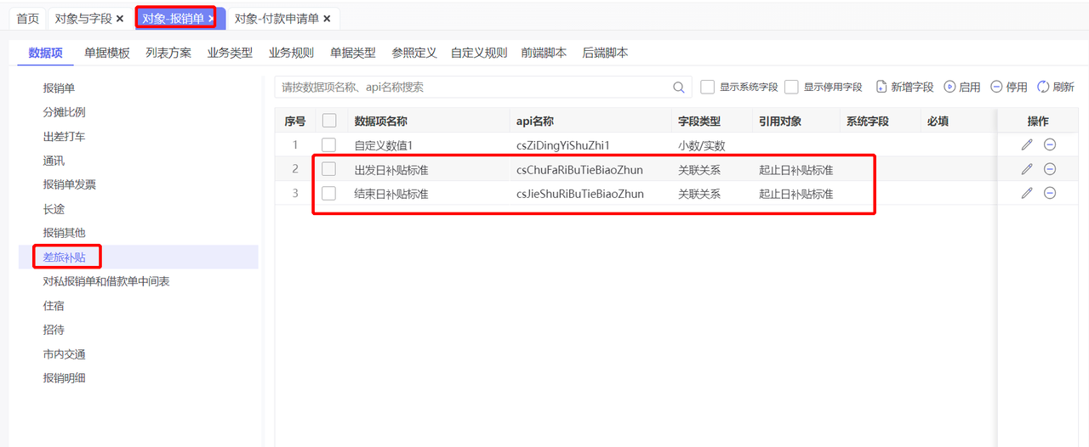Check the select-all checkbox in table header
The width and height of the screenshot is (1089, 447).
(329, 121)
